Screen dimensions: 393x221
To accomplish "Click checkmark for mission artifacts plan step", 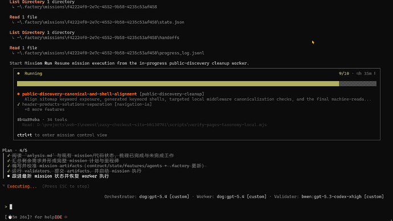I will (9, 166).
